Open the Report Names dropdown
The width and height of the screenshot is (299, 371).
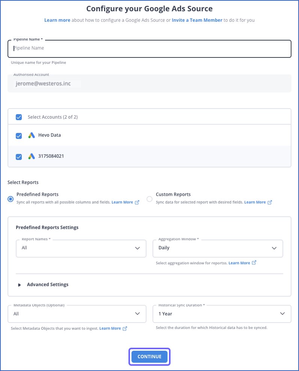pos(81,248)
